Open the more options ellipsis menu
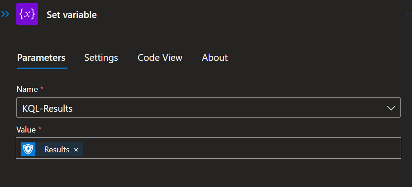412x187 pixels. tap(408, 14)
